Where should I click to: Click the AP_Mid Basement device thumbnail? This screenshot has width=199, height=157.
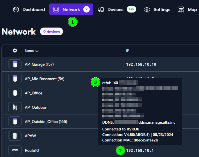tap(15, 79)
